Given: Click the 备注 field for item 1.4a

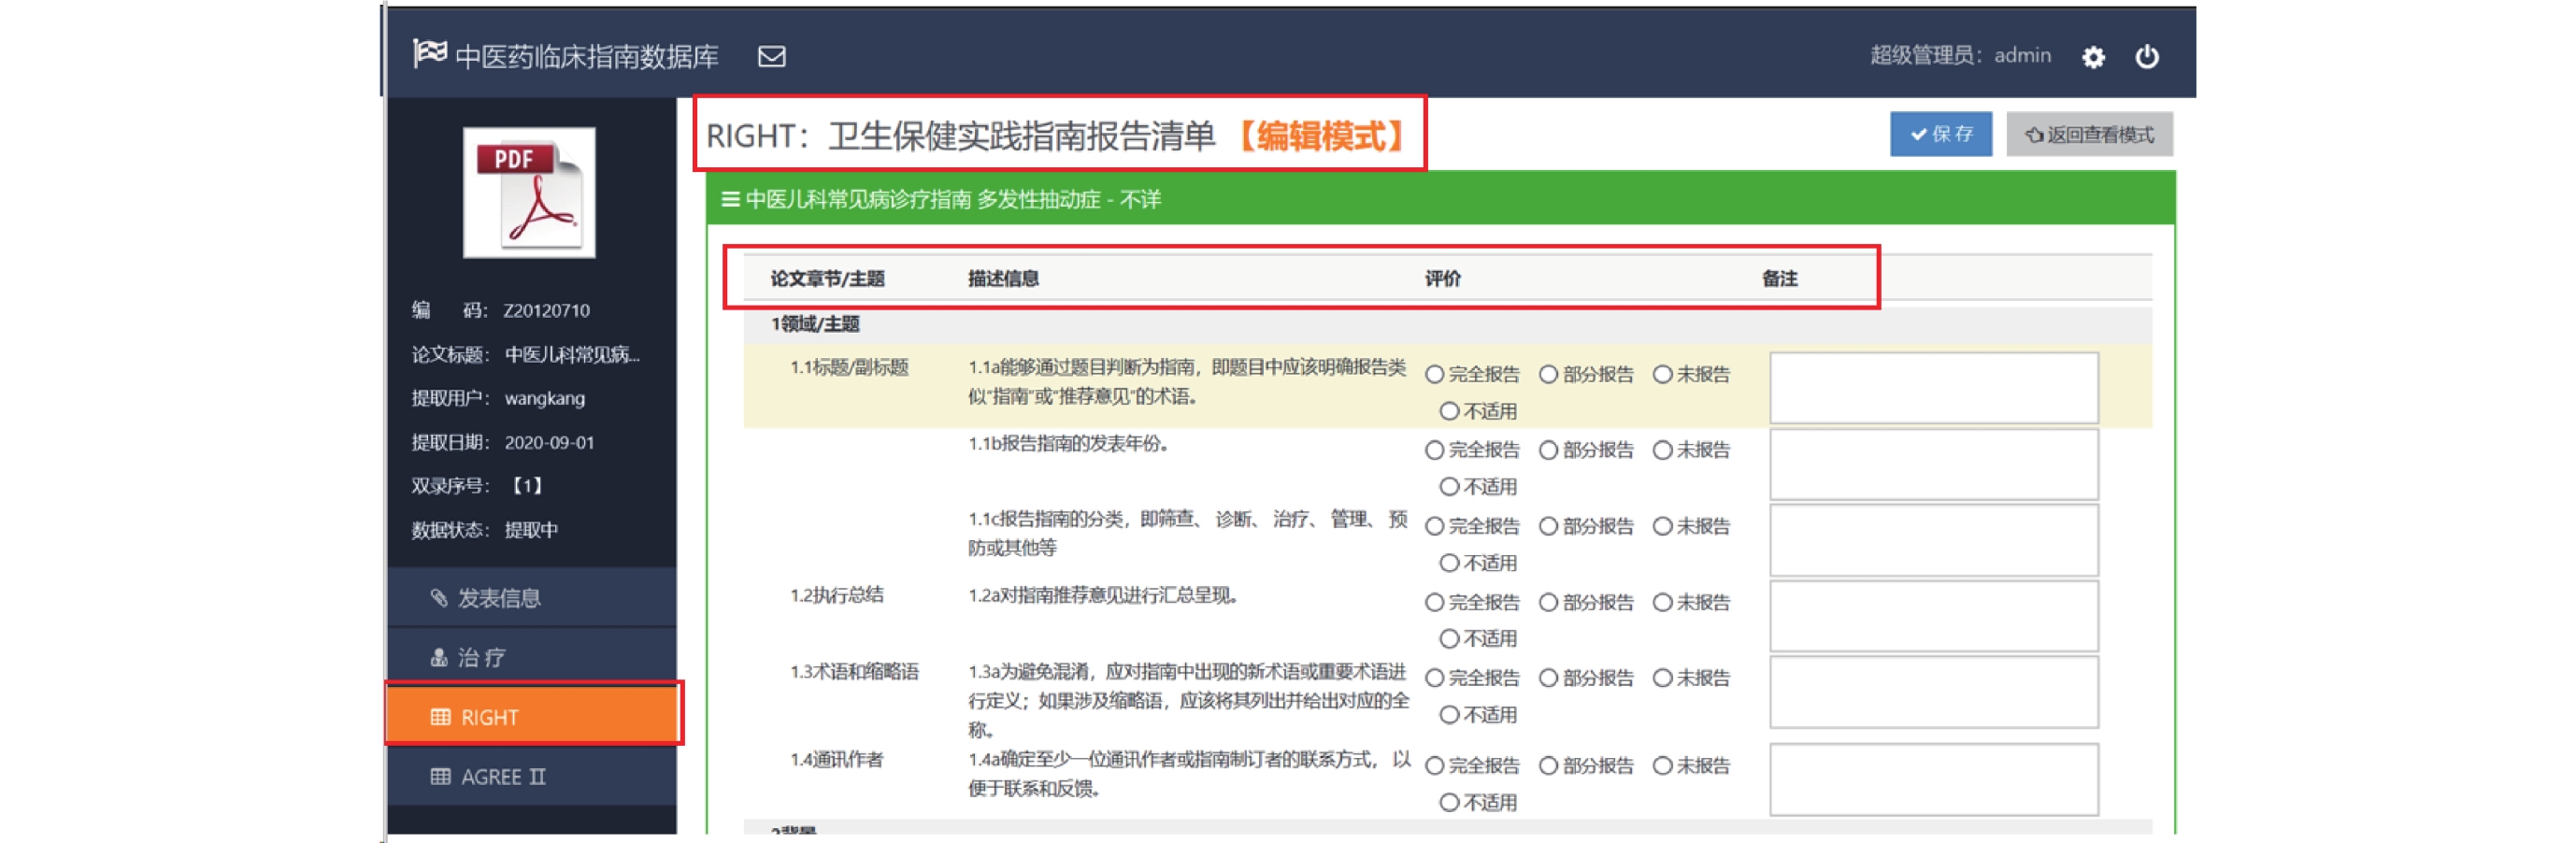Looking at the screenshot, I should coord(1933,779).
